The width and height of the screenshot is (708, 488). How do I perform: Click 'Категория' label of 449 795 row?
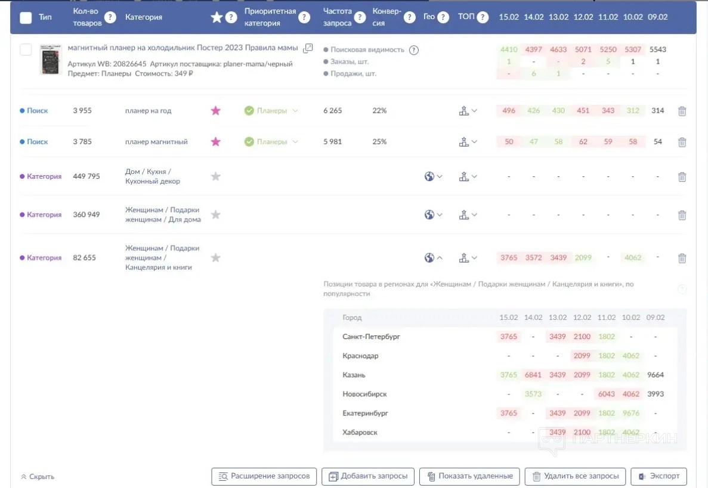[x=44, y=176]
